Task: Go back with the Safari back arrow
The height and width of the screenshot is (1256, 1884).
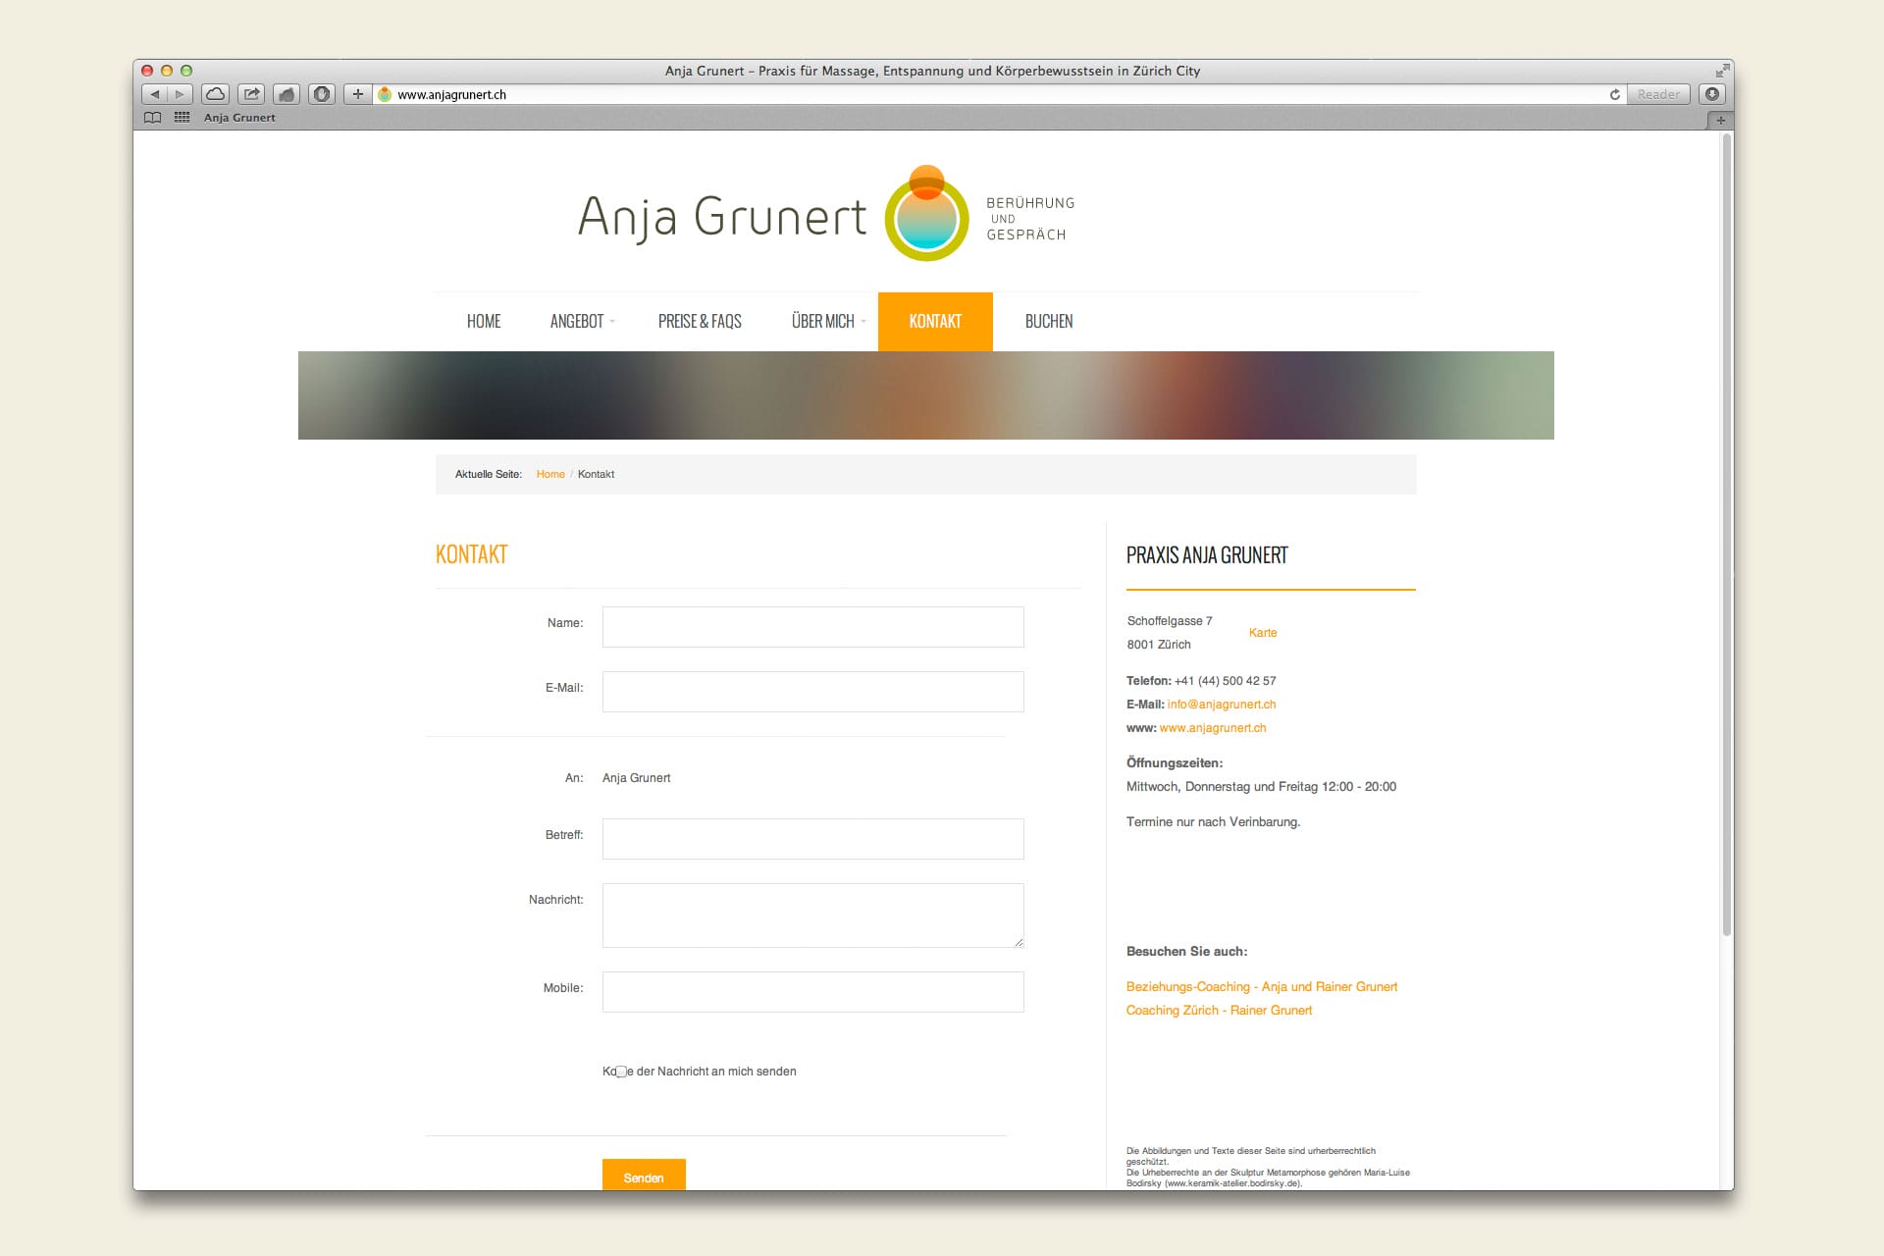Action: pyautogui.click(x=155, y=94)
